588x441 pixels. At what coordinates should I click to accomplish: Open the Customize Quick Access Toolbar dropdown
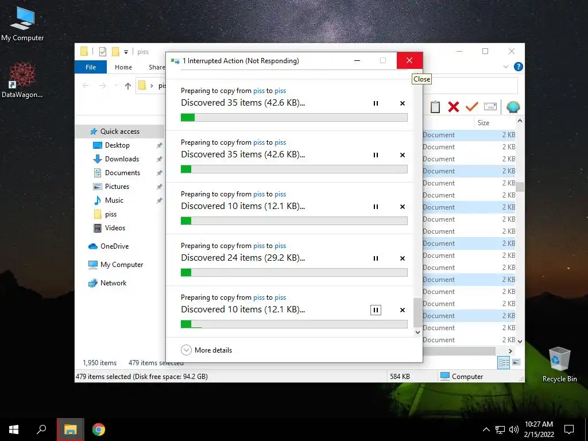click(126, 52)
